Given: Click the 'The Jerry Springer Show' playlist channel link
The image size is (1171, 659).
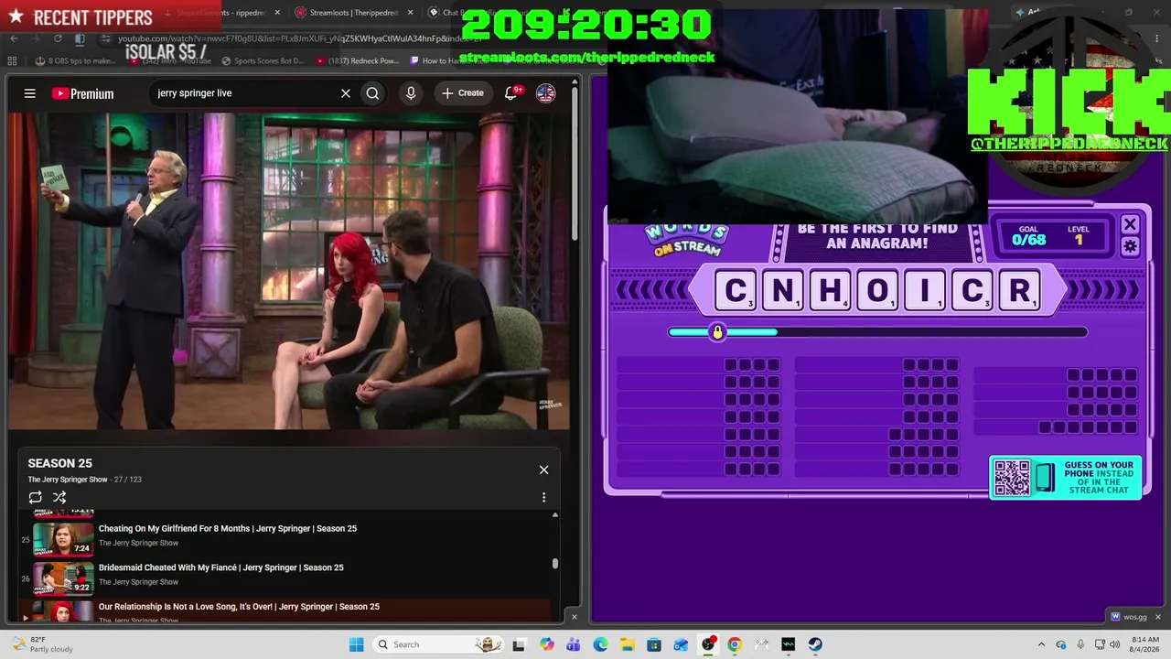Looking at the screenshot, I should pyautogui.click(x=68, y=480).
